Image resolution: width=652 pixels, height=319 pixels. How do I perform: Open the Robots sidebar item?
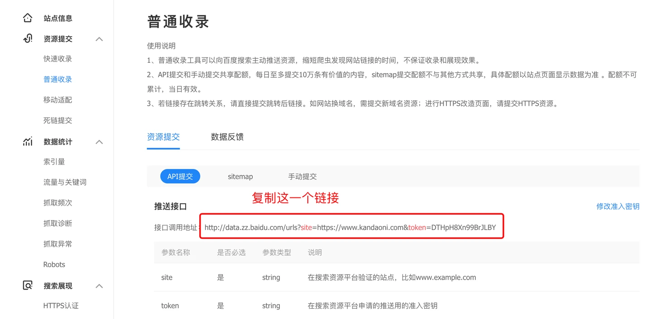pos(54,264)
